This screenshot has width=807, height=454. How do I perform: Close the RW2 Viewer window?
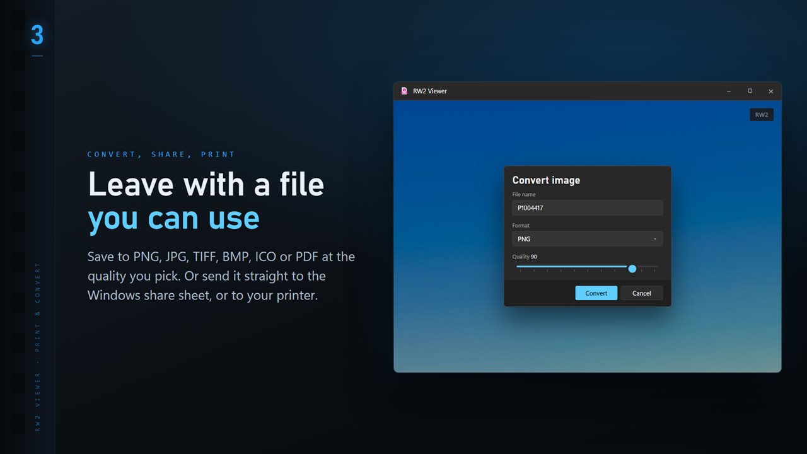pyautogui.click(x=770, y=91)
